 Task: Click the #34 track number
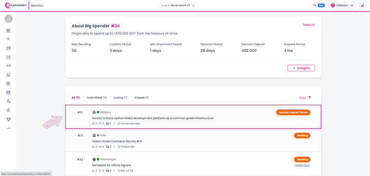[x=115, y=26]
